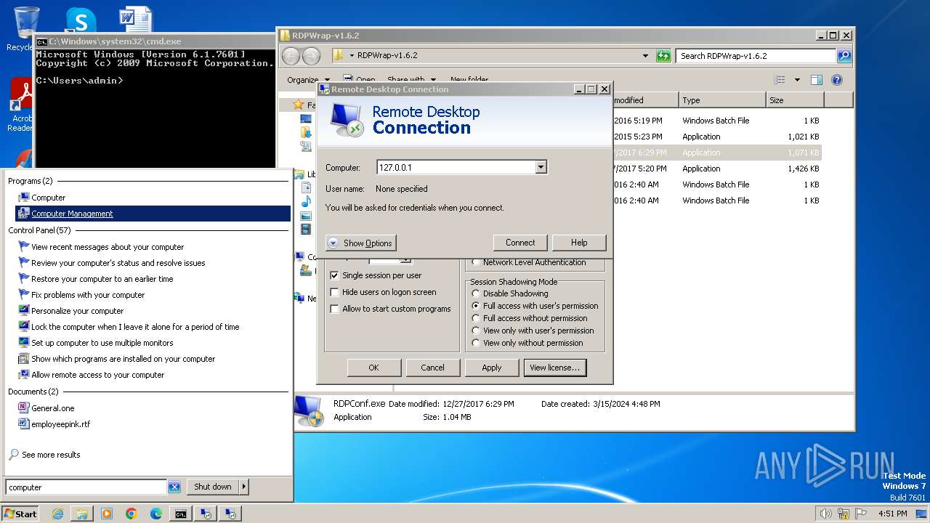
Task: Open the Organize dropdown in Explorer
Action: pyautogui.click(x=308, y=80)
